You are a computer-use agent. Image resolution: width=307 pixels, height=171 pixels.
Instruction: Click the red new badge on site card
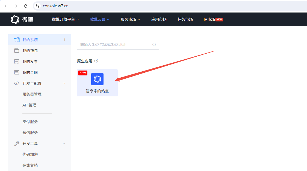pyautogui.click(x=83, y=73)
